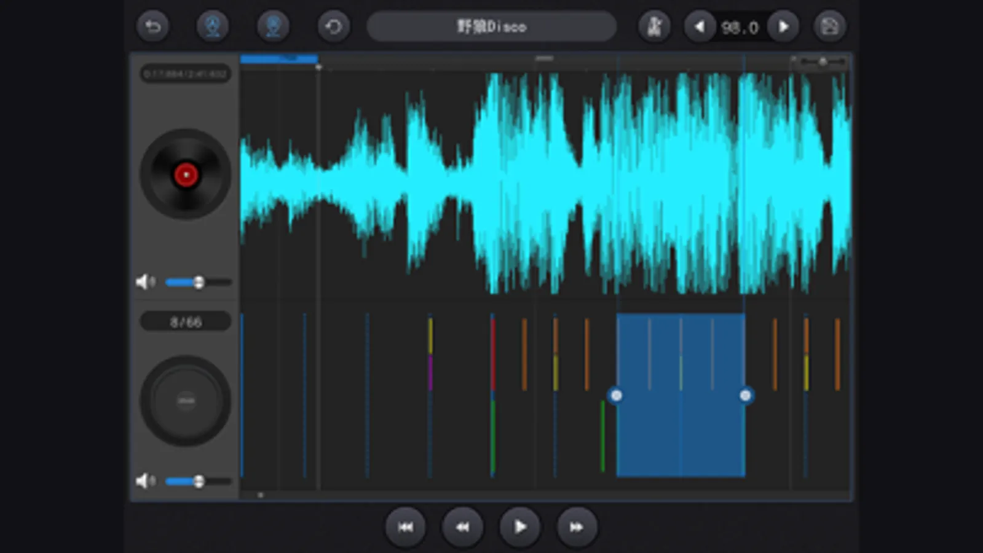
Task: Tap the grey lower jog wheel
Action: pos(186,401)
